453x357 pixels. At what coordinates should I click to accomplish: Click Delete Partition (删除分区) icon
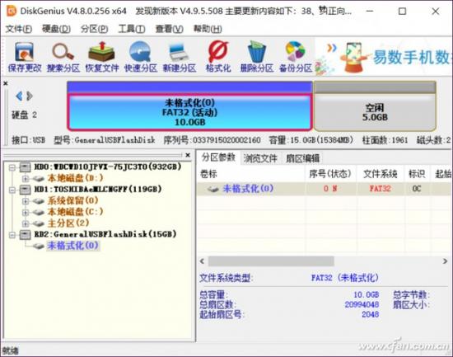tap(257, 57)
